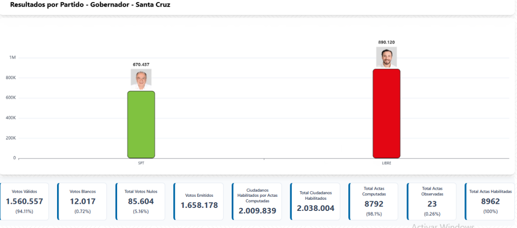
Task: Open the Total Actas Computadas card
Action: click(374, 201)
